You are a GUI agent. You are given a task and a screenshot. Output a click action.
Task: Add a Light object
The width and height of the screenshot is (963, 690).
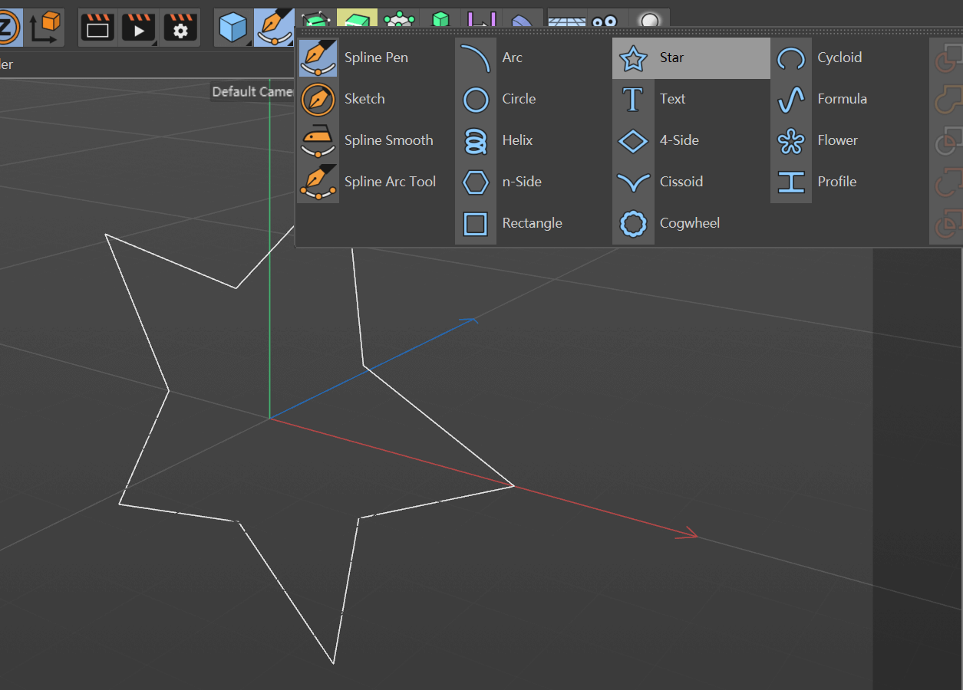[649, 19]
